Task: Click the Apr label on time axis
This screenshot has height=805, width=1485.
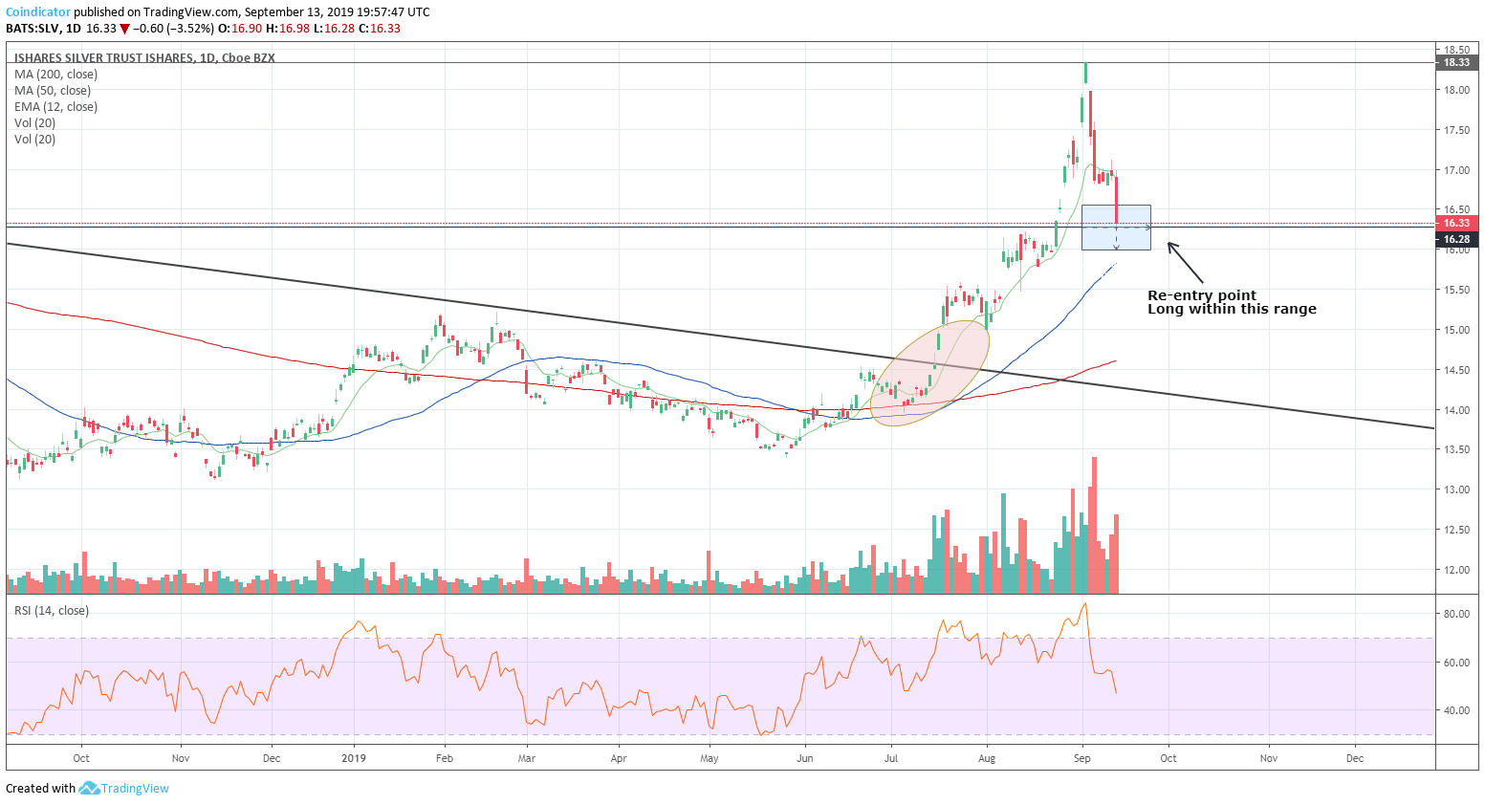Action: pyautogui.click(x=619, y=758)
